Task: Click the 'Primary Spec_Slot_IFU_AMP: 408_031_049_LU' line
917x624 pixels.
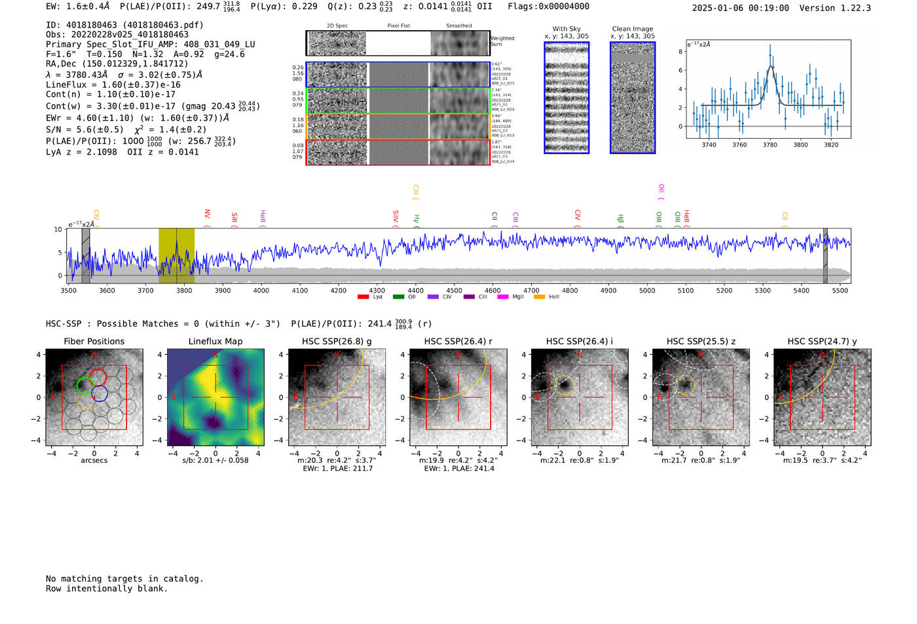Action: point(151,45)
